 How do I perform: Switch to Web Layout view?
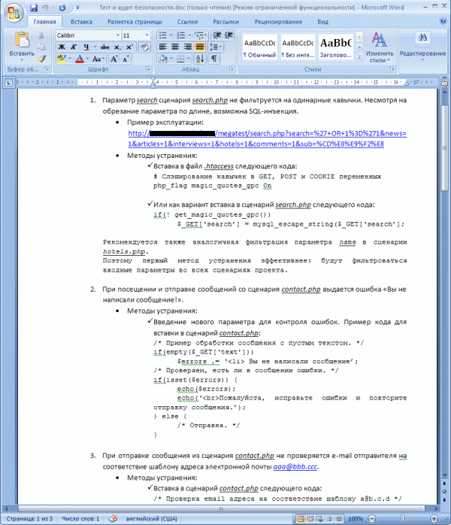[319, 519]
